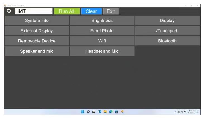
Task: Run the Brightness test
Action: pyautogui.click(x=102, y=21)
